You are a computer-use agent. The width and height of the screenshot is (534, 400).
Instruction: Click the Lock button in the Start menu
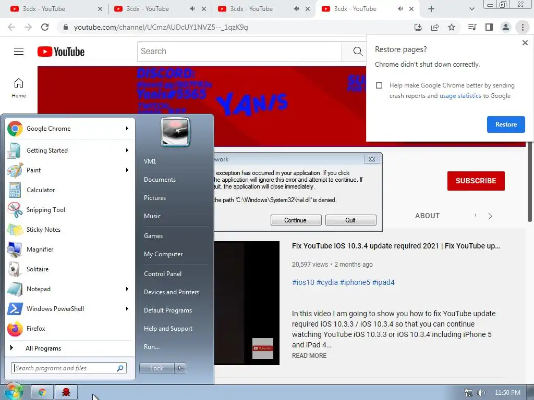[156, 368]
